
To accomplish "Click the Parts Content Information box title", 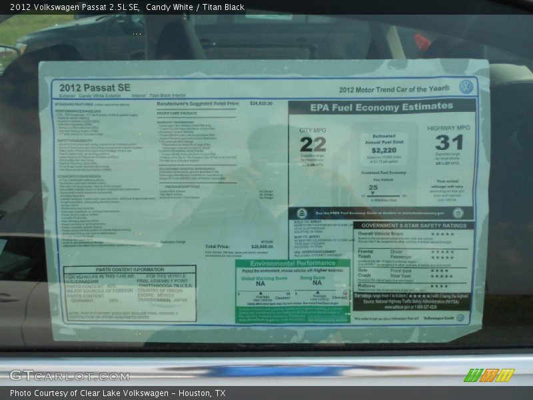I will (x=129, y=269).
